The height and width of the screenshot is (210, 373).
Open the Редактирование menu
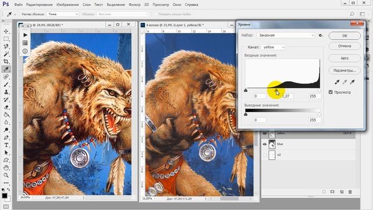click(39, 5)
